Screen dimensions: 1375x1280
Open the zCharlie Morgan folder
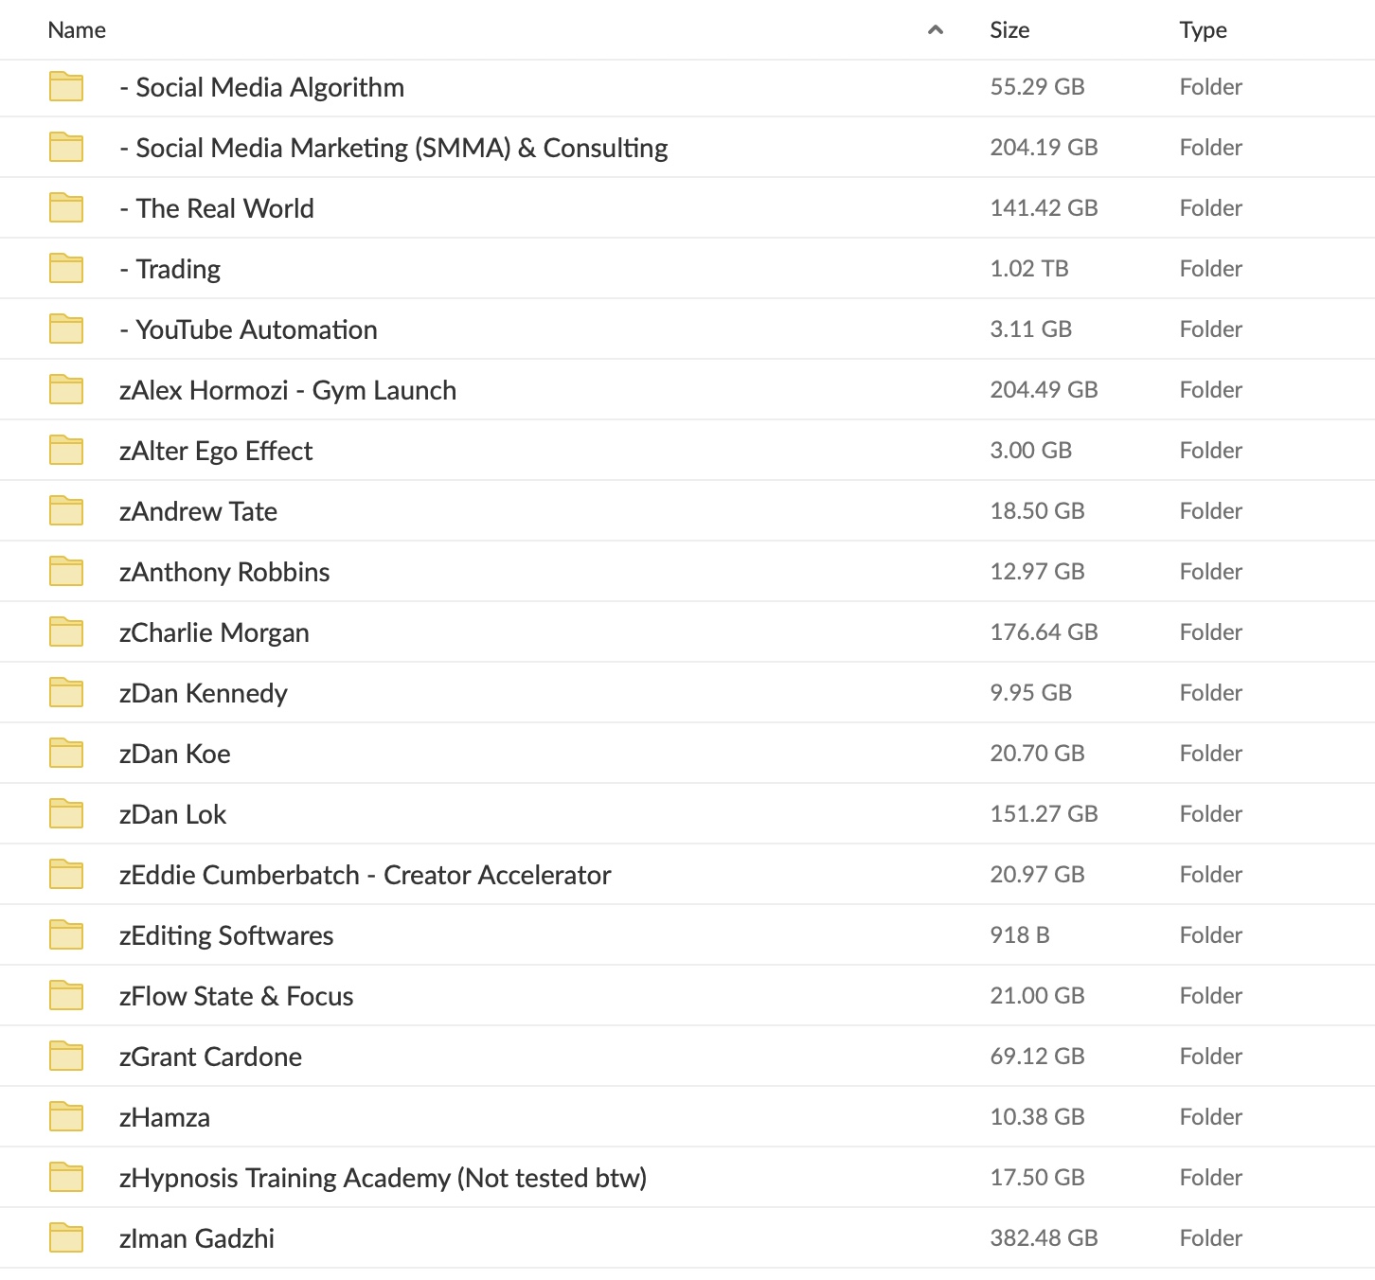(x=215, y=631)
